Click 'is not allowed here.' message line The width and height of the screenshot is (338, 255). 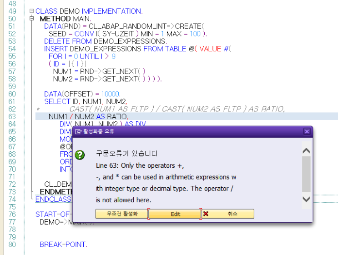pos(124,200)
